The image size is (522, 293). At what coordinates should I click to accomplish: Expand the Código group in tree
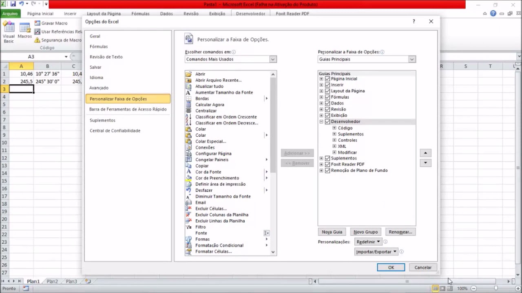334,128
